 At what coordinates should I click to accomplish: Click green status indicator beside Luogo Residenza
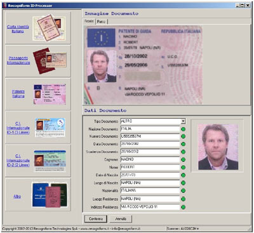click(184, 199)
